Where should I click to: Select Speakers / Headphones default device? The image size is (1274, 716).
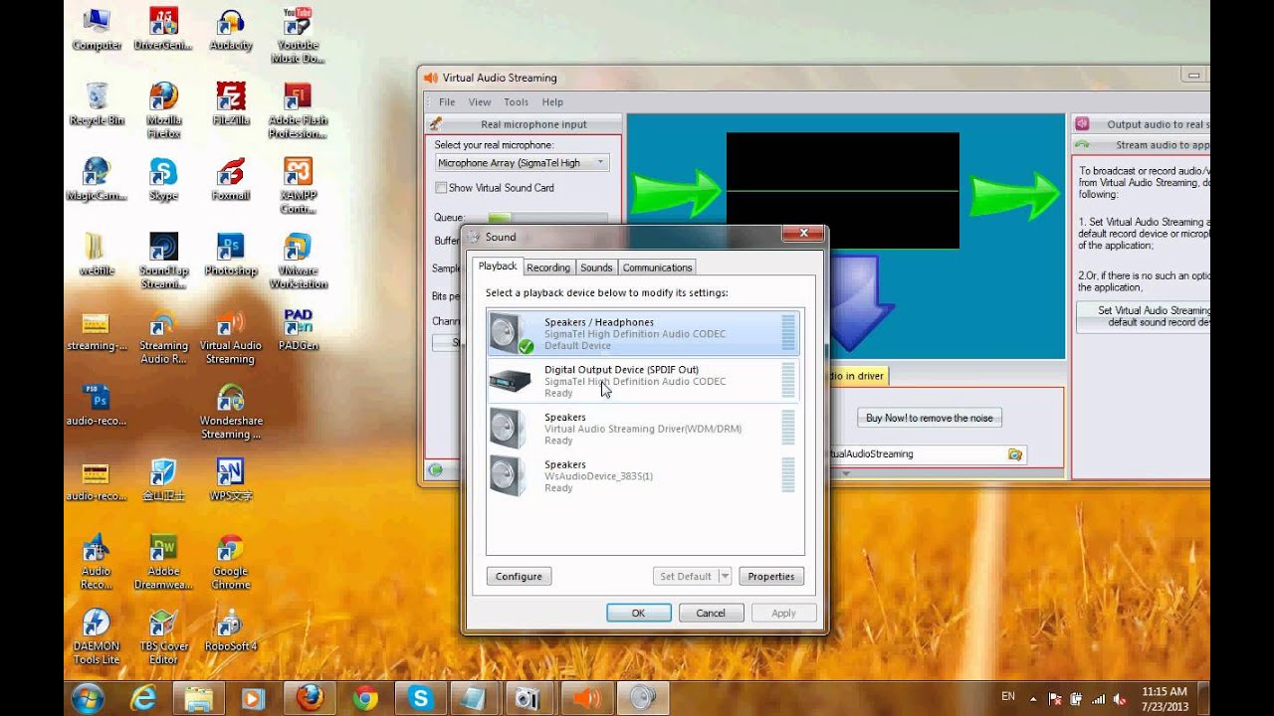point(643,333)
